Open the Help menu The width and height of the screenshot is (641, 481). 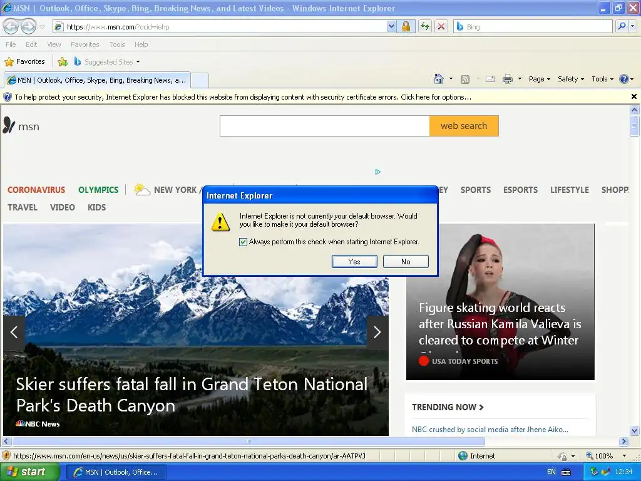pyautogui.click(x=141, y=44)
